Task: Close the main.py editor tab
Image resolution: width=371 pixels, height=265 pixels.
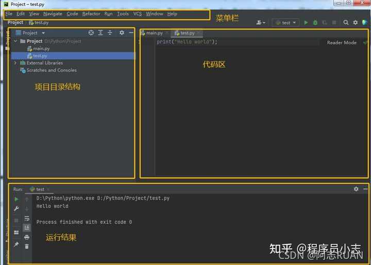Action: (x=166, y=32)
